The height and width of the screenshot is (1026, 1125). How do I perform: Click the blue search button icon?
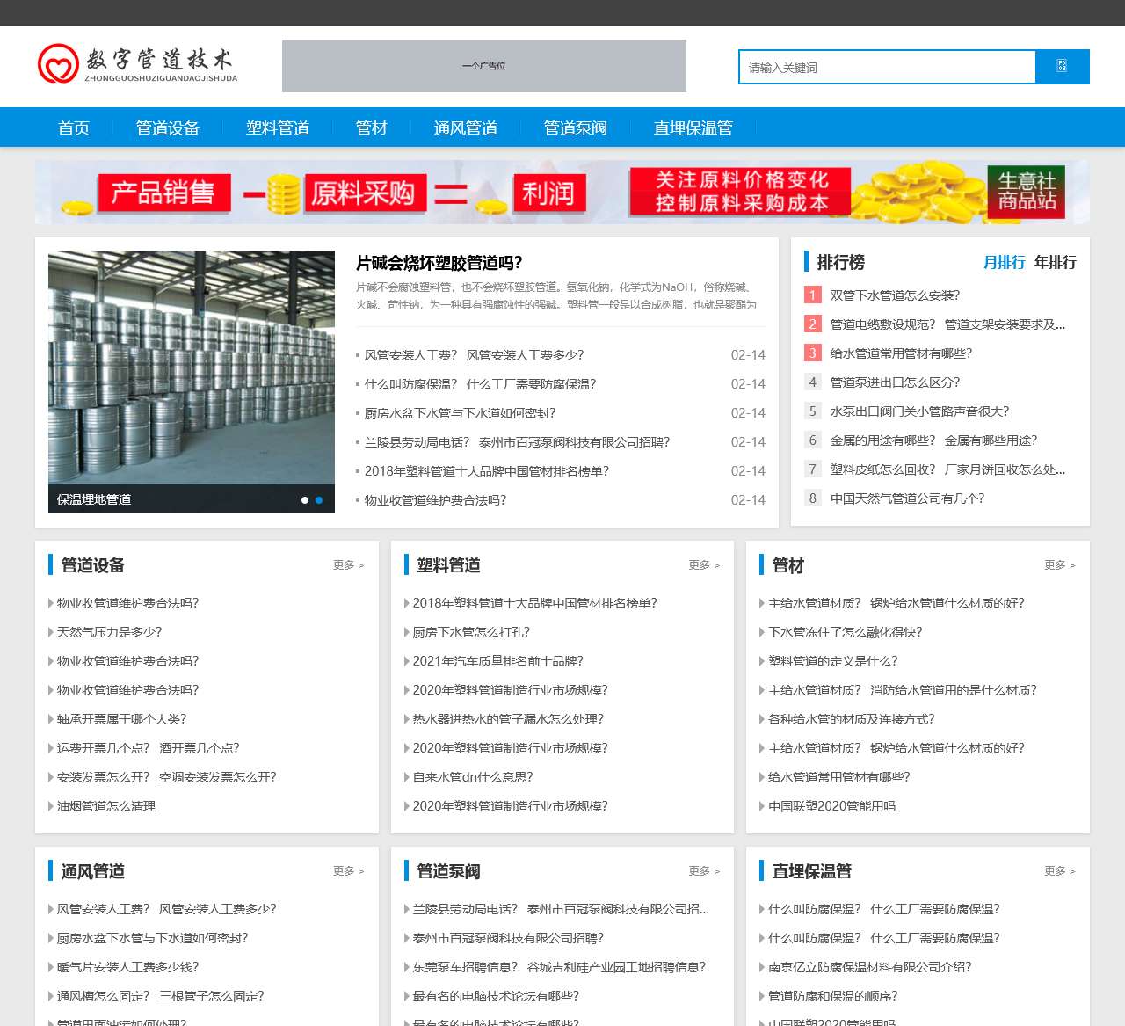[1062, 67]
